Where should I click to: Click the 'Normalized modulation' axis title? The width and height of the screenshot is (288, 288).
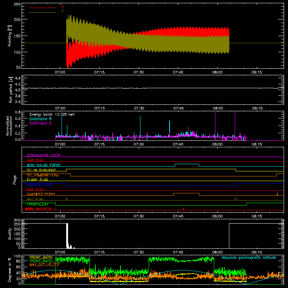pos(9,126)
